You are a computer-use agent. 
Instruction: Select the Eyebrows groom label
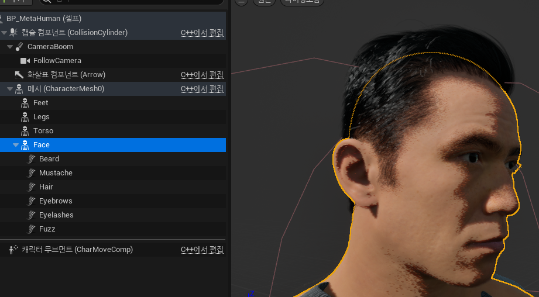(56, 201)
